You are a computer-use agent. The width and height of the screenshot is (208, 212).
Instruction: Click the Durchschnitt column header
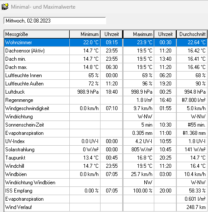click(x=192, y=34)
